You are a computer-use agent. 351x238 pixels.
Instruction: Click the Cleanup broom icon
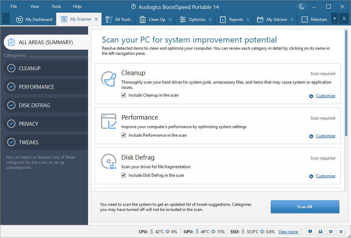click(x=109, y=79)
